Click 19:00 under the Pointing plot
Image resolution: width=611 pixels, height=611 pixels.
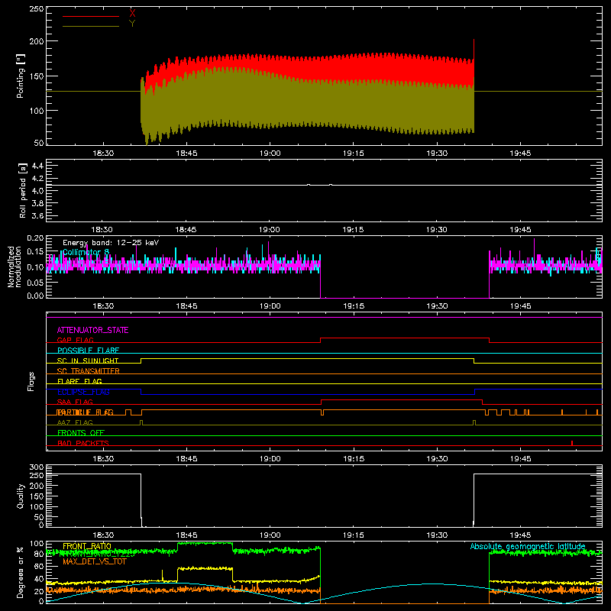click(x=270, y=154)
